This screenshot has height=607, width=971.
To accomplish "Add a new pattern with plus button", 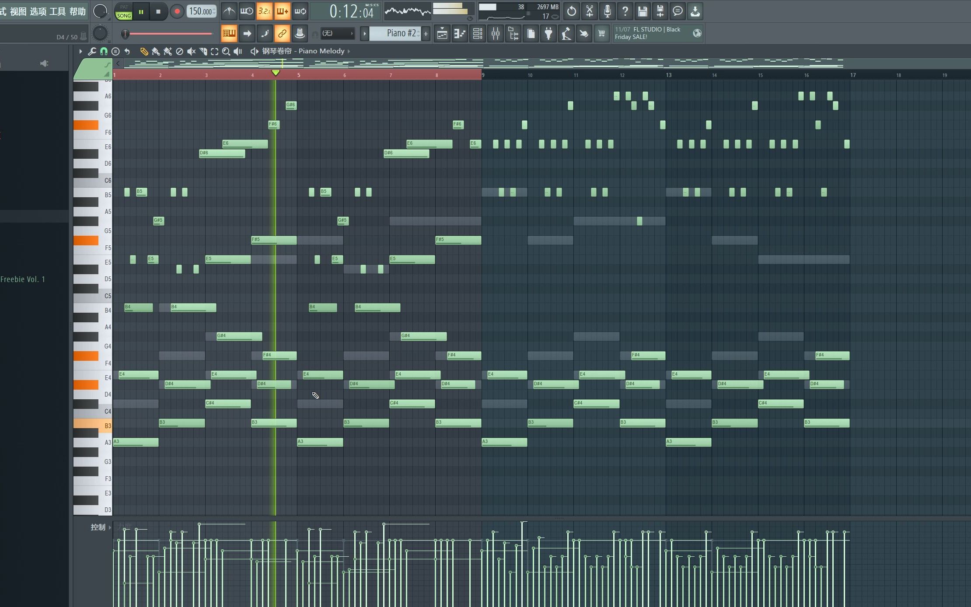I will coord(426,33).
